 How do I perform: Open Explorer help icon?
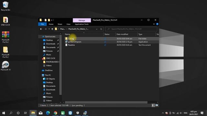click(157, 24)
